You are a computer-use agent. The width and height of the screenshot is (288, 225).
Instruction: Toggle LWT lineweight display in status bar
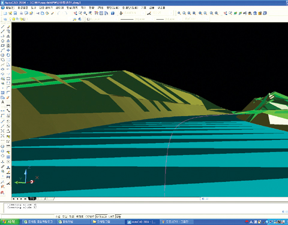[112, 217]
